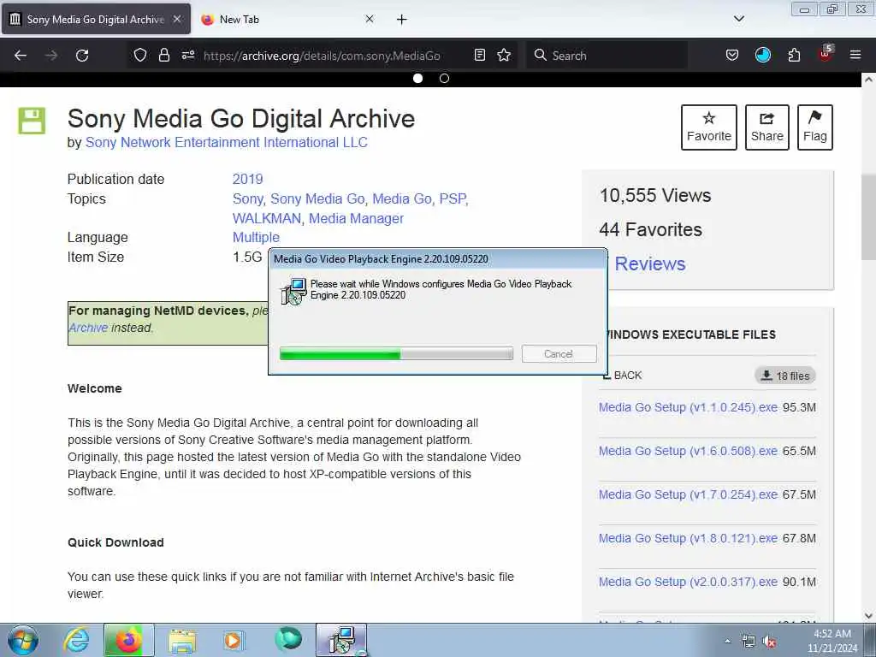This screenshot has width=876, height=657.
Task: Open the Multiple language link
Action: [x=256, y=238]
